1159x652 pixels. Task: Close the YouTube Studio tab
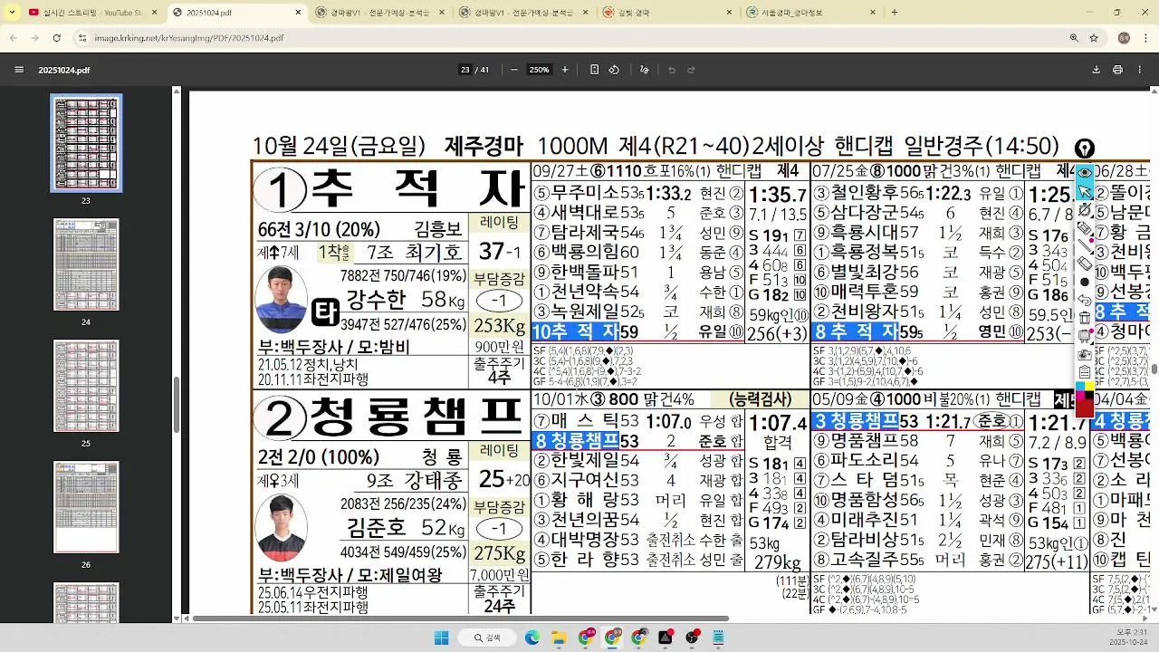pos(155,13)
